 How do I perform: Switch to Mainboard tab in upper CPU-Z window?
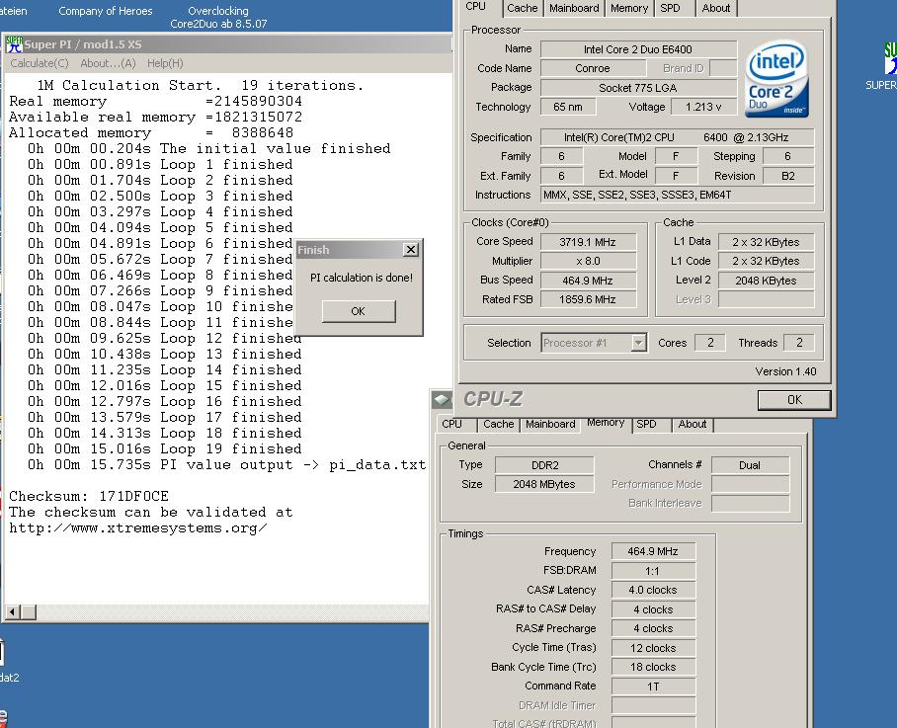[x=574, y=8]
